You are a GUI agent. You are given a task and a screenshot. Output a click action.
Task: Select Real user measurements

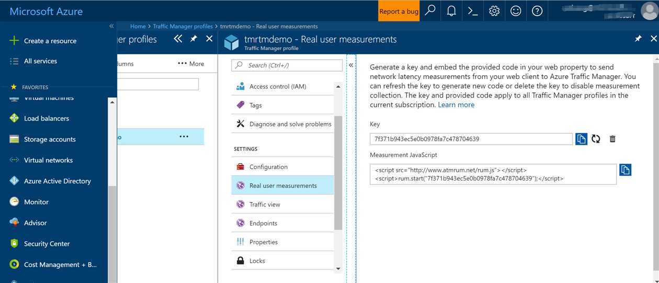pos(282,186)
